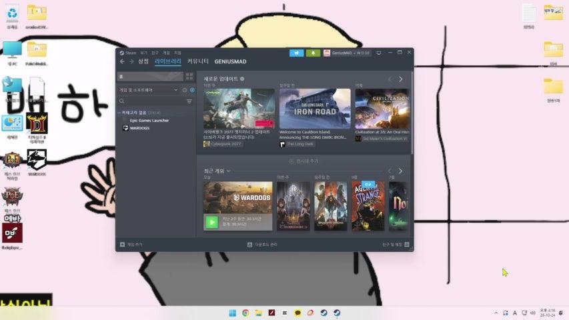
Task: Open Chrome from the taskbar
Action: [245, 313]
